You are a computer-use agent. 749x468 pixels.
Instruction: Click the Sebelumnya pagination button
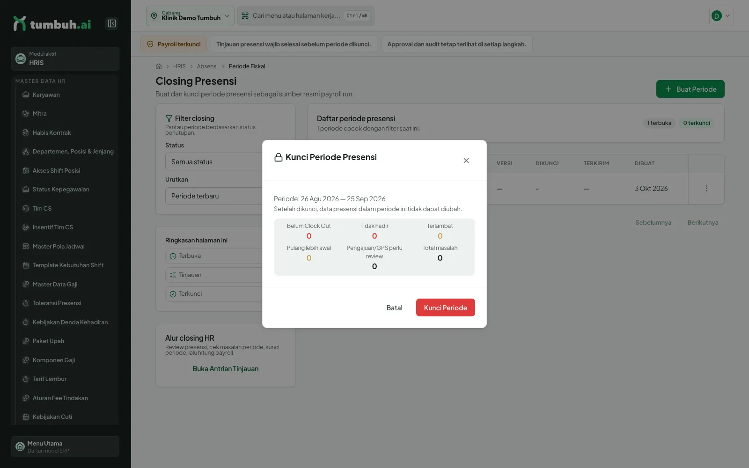(x=653, y=222)
